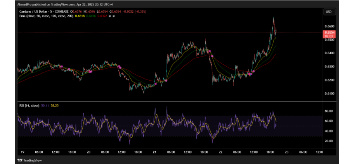Click the 0.6600 price axis label

click(329, 26)
